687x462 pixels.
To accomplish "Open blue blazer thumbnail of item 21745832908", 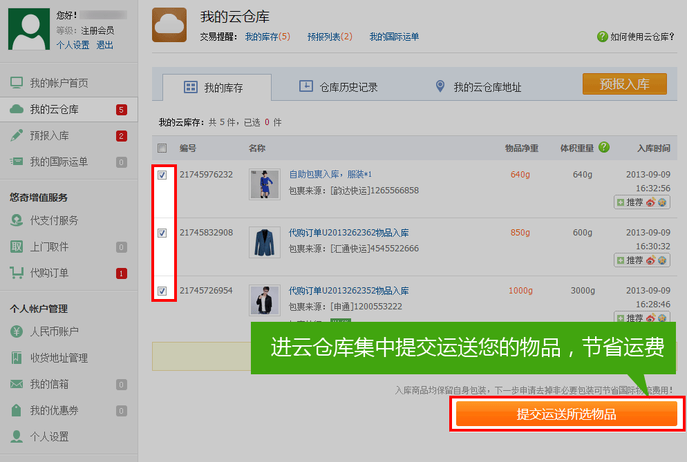I will [265, 242].
